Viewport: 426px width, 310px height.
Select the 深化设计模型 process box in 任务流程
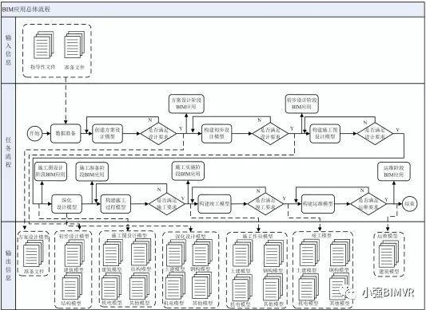(x=67, y=204)
